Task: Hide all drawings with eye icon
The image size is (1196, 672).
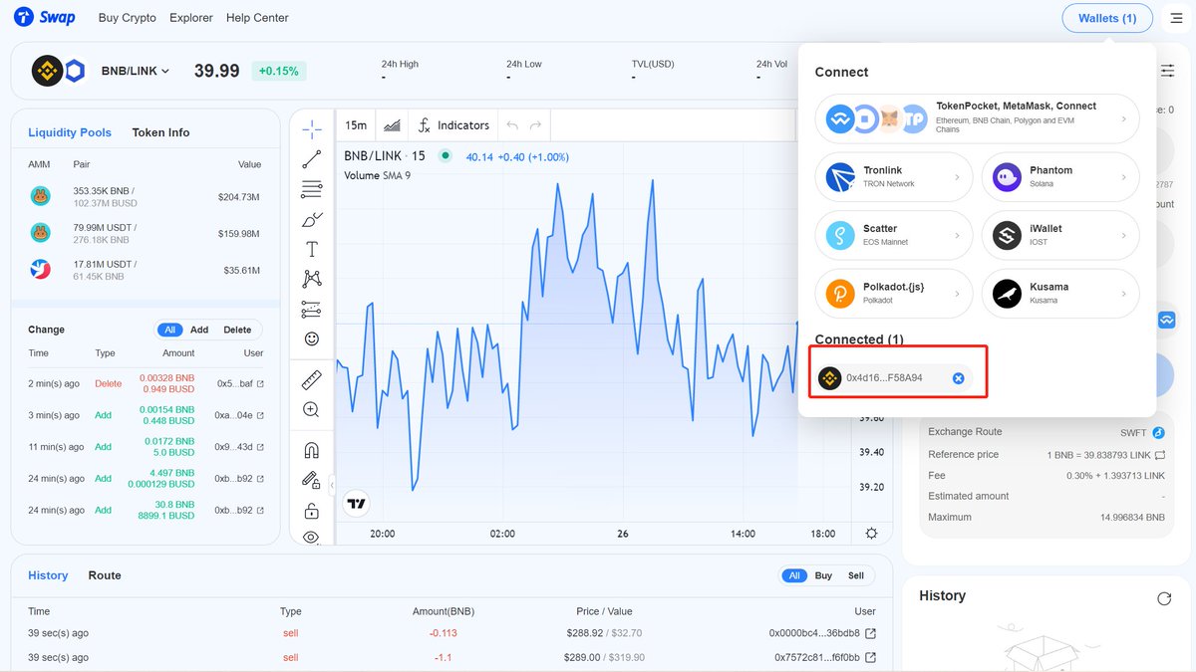Action: 311,538
